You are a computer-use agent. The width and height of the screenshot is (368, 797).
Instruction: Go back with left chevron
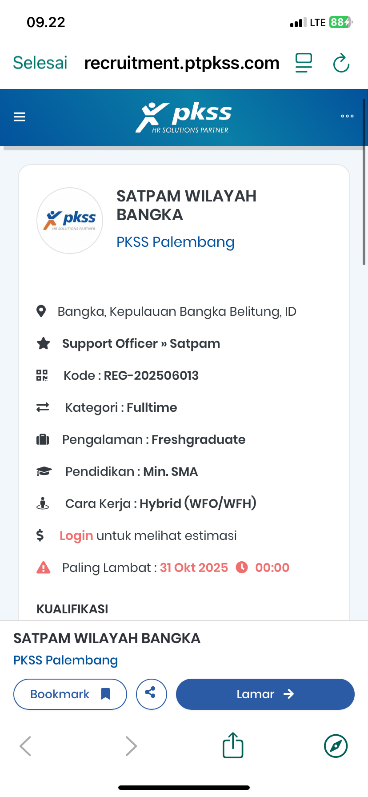[26, 746]
